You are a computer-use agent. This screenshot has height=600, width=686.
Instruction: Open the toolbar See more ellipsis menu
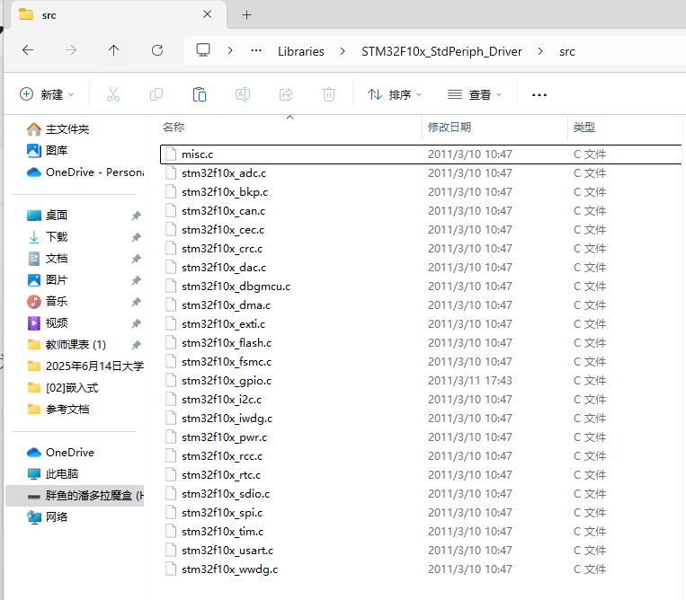(539, 95)
